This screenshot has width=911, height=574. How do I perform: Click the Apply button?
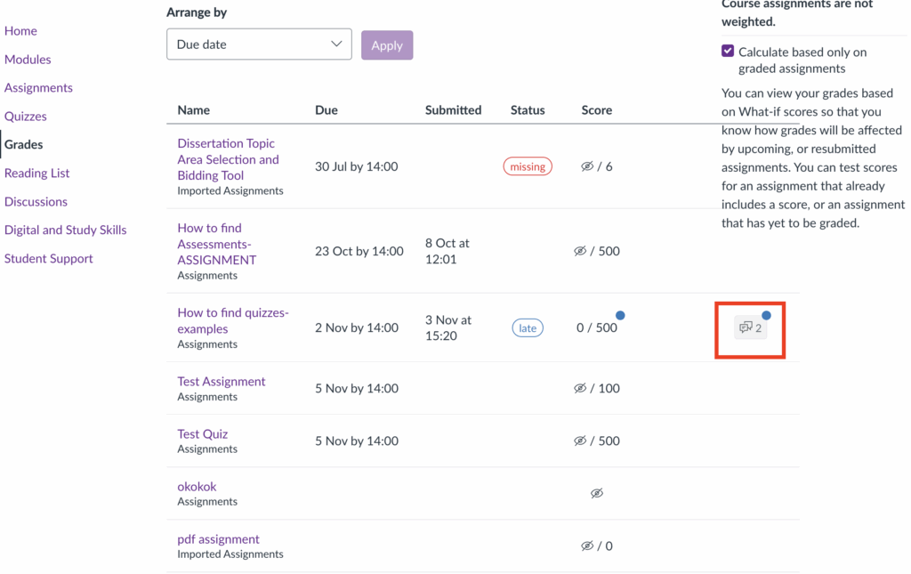387,45
